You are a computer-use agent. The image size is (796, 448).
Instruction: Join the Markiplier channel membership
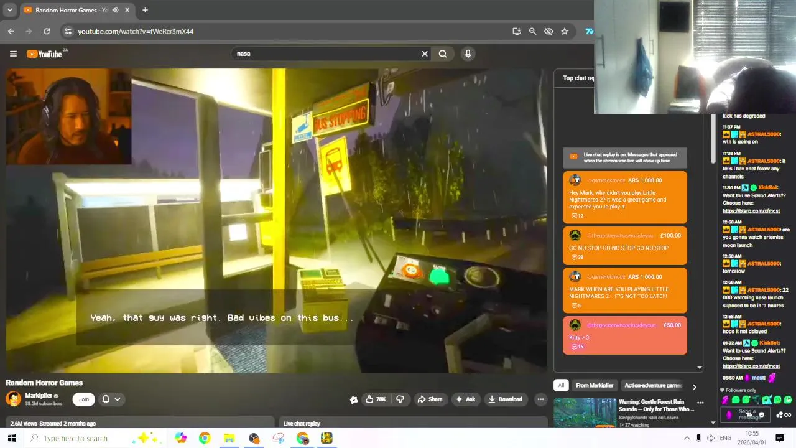tap(84, 399)
